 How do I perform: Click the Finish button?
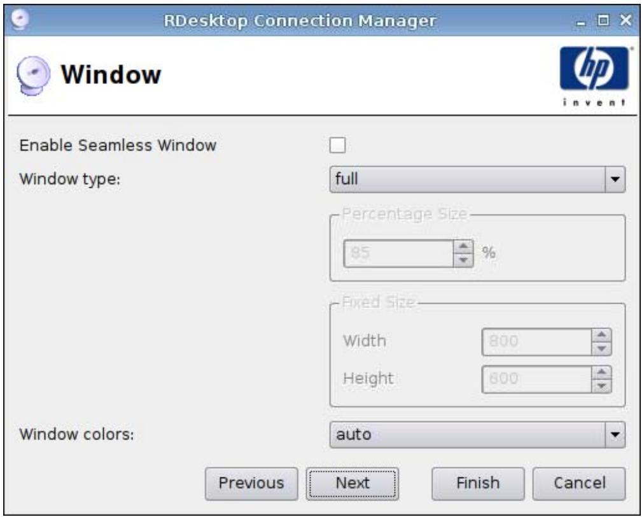[x=478, y=483]
